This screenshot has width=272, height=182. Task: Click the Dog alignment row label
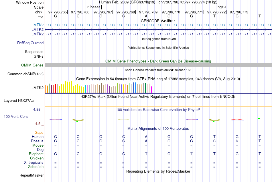pos(40,150)
